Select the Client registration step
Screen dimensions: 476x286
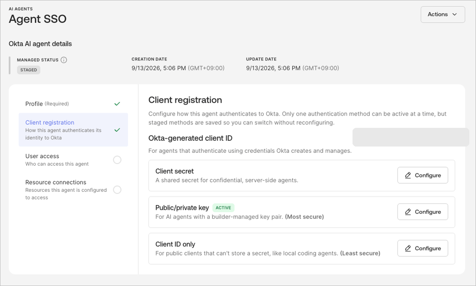point(73,129)
